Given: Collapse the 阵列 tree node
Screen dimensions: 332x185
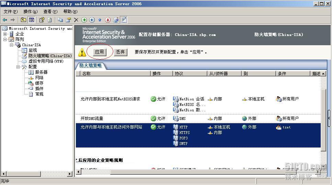Looking at the screenshot, I should click(x=5, y=39).
